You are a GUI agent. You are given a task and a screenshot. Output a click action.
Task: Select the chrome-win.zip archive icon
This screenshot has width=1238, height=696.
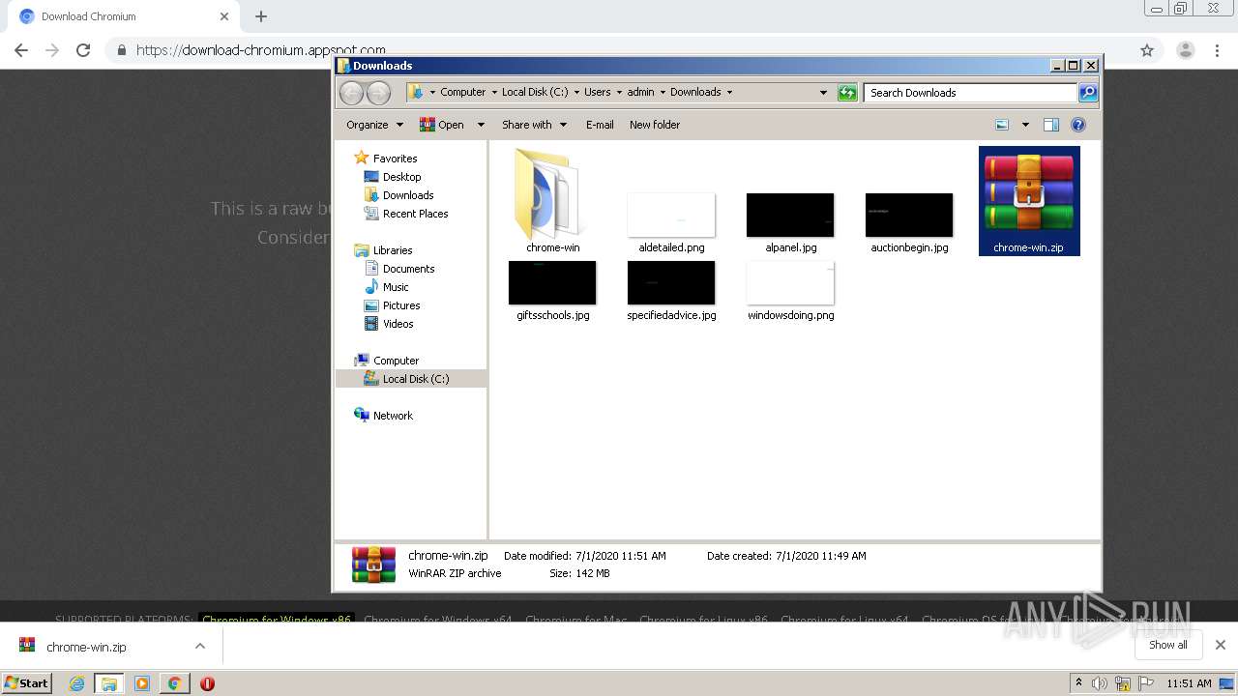coord(1029,200)
